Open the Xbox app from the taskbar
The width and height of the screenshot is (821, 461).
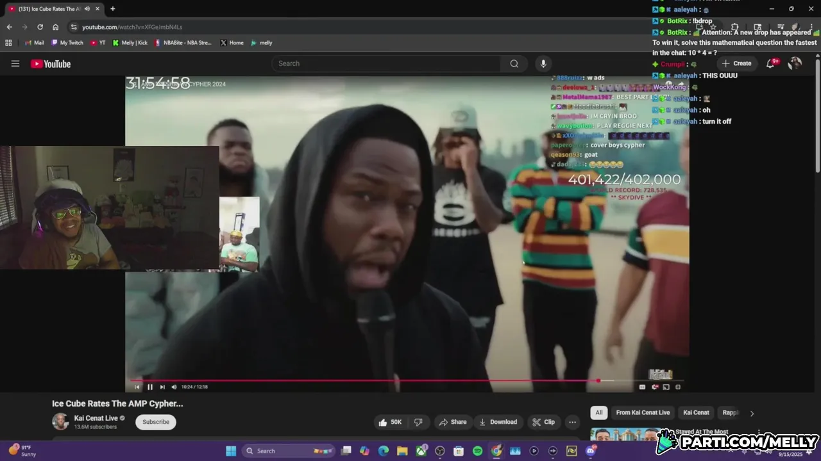421,451
